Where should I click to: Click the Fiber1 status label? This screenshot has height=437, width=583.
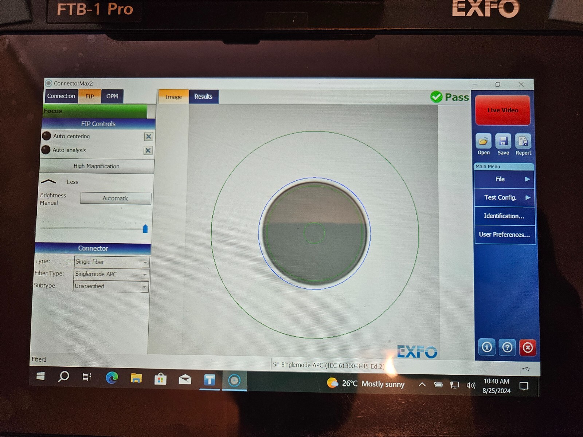pyautogui.click(x=39, y=359)
